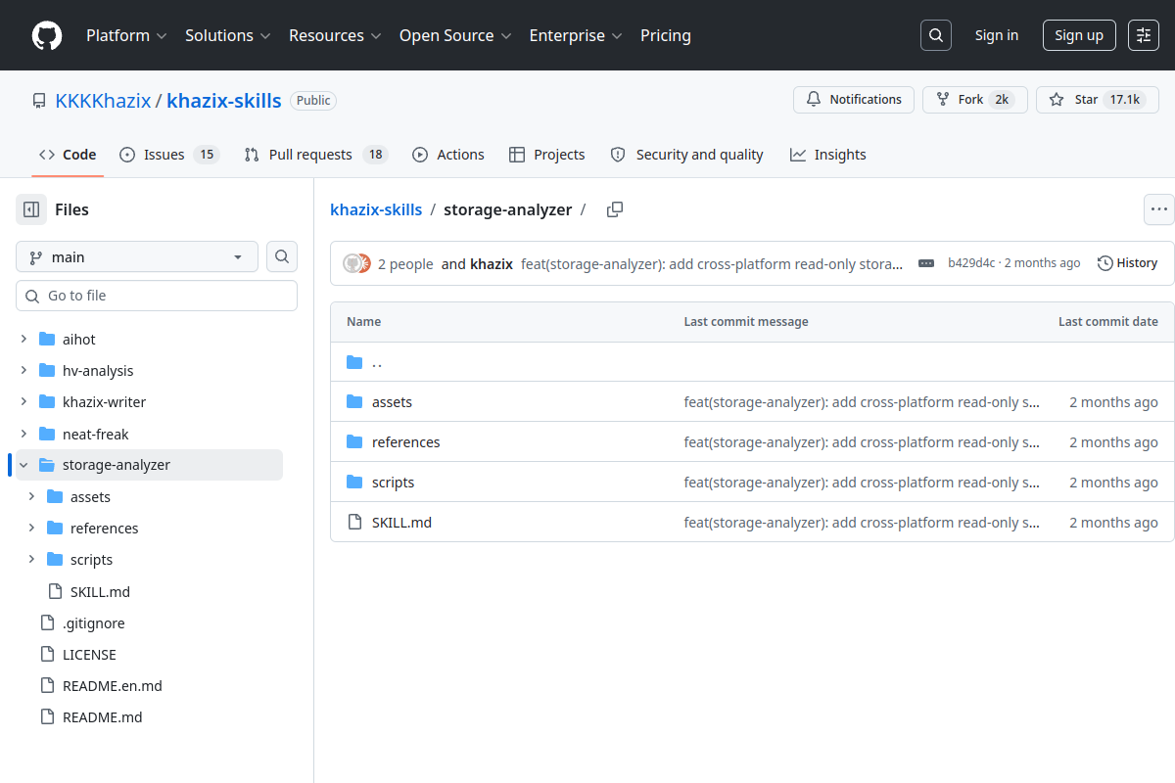Expand the commit message ellipsis
Image resolution: width=1175 pixels, height=783 pixels.
pos(926,263)
